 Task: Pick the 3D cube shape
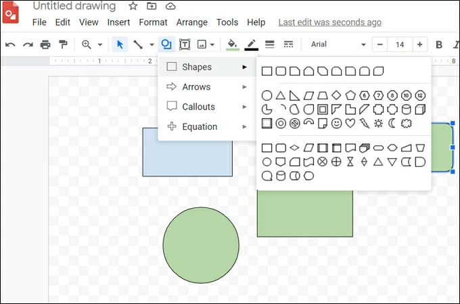coord(420,109)
